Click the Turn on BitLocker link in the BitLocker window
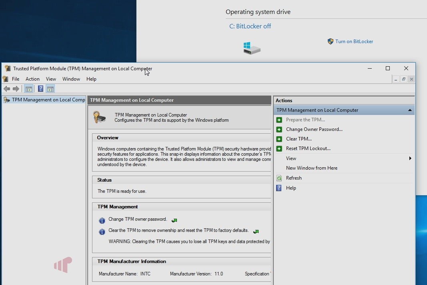 (354, 42)
